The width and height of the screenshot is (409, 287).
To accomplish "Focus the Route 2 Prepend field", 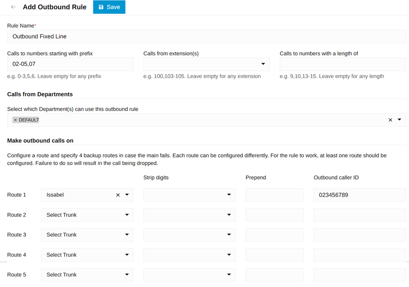I will pyautogui.click(x=275, y=215).
